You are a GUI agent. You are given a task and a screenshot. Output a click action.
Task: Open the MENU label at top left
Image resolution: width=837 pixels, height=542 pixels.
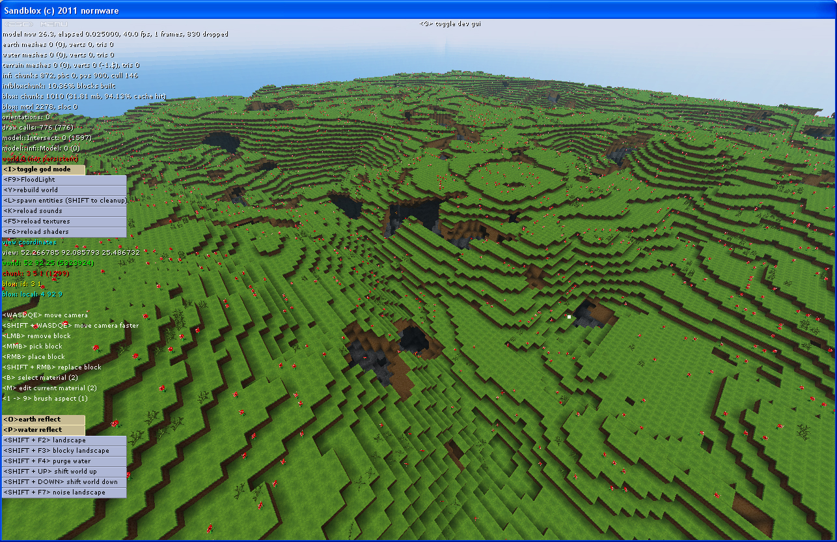53,24
